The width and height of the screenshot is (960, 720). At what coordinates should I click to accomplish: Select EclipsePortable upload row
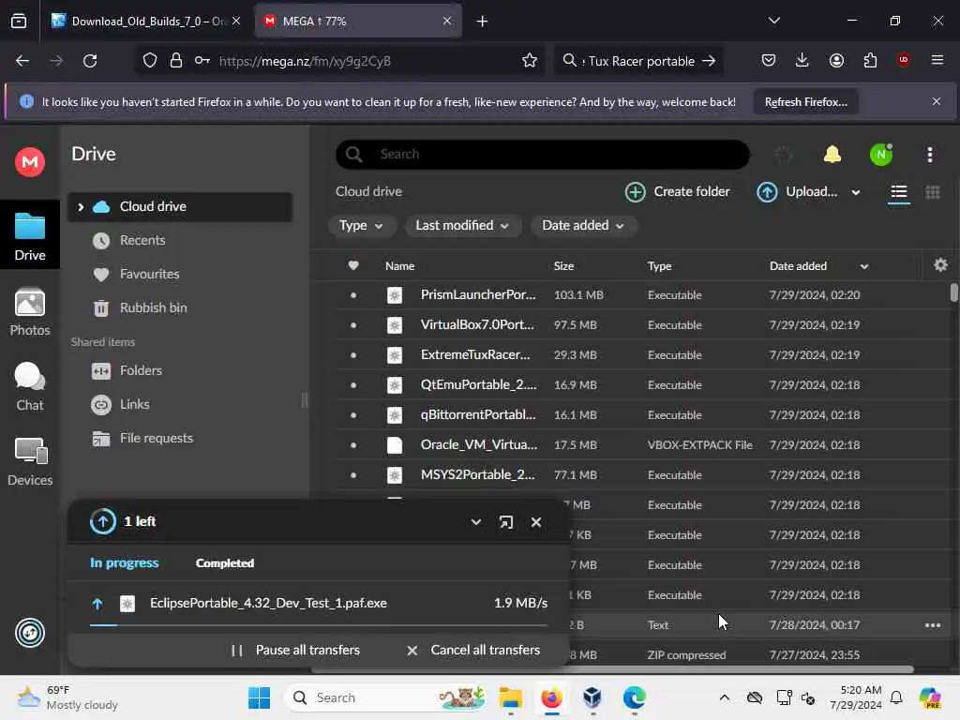coord(319,604)
